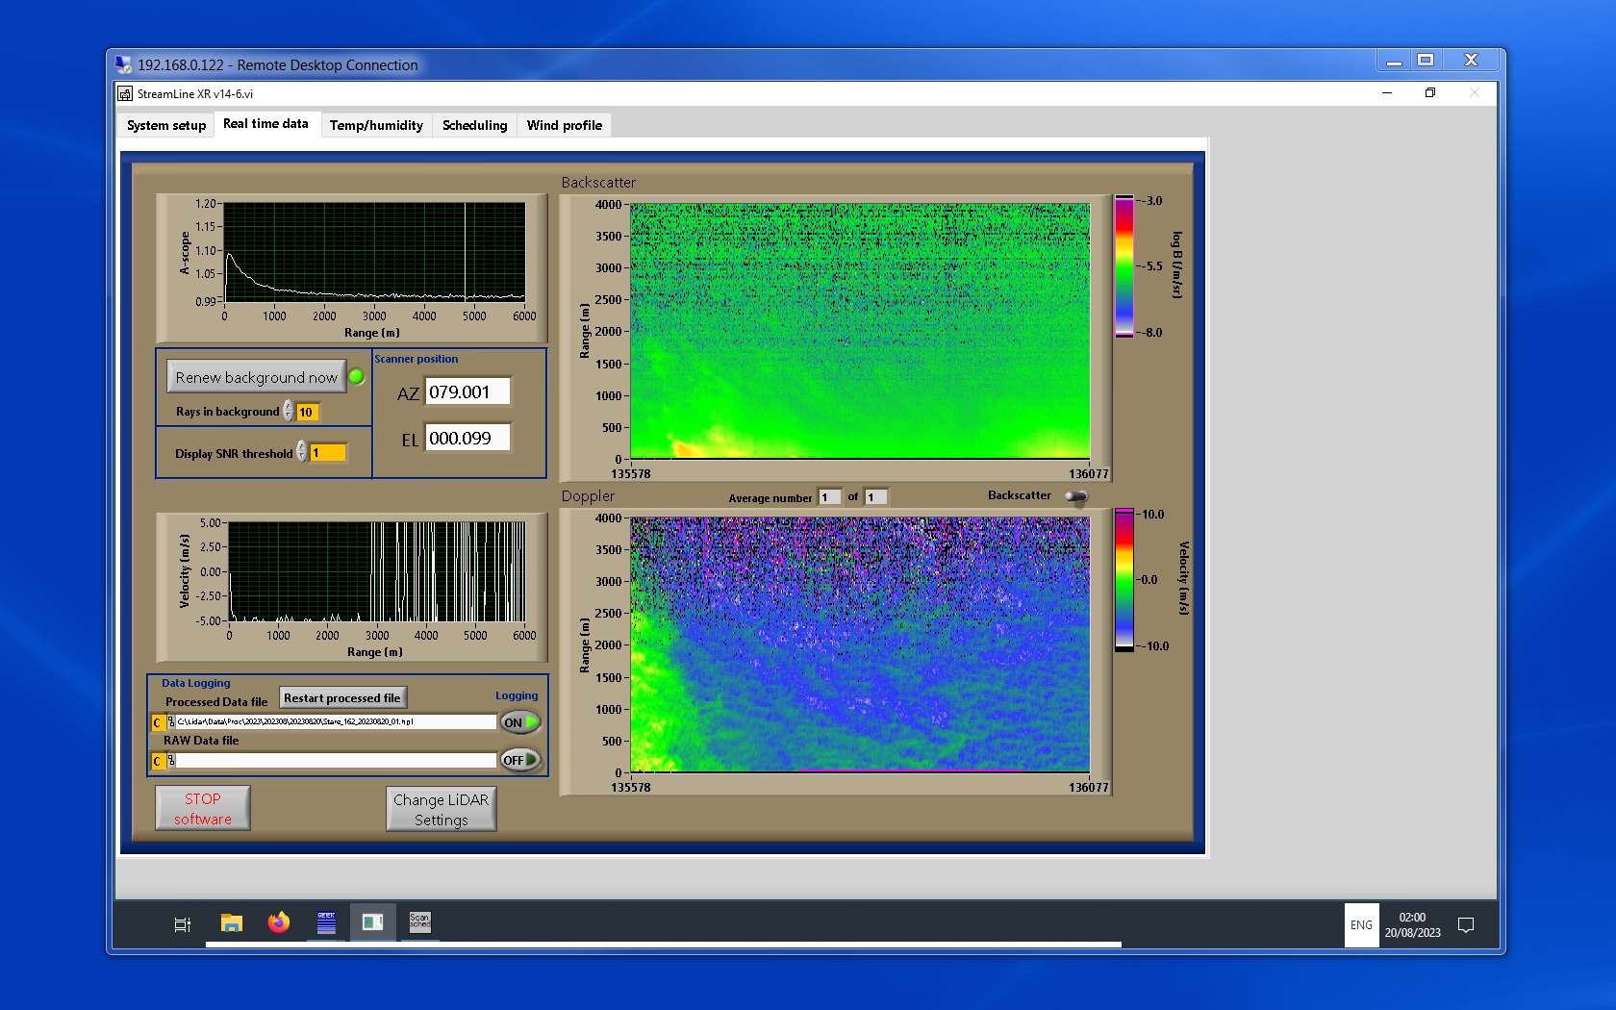1616x1010 pixels.
Task: Launch Firefox from the taskbar
Action: coord(279,923)
